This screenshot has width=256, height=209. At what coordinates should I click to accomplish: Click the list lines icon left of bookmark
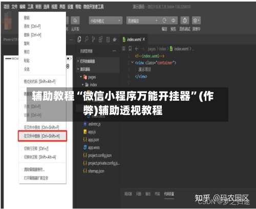[124, 49]
